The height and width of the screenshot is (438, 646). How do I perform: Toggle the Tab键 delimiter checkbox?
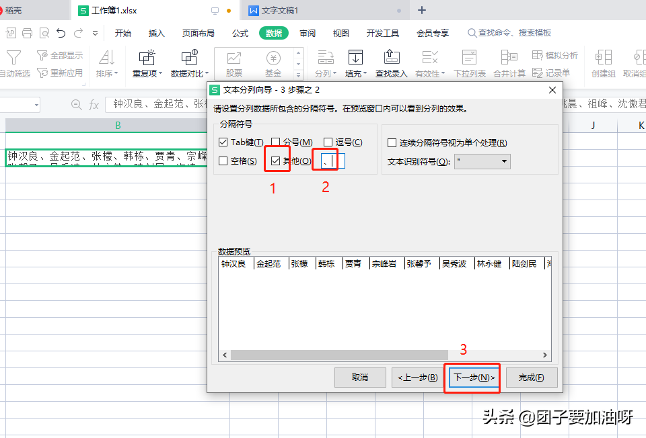223,142
